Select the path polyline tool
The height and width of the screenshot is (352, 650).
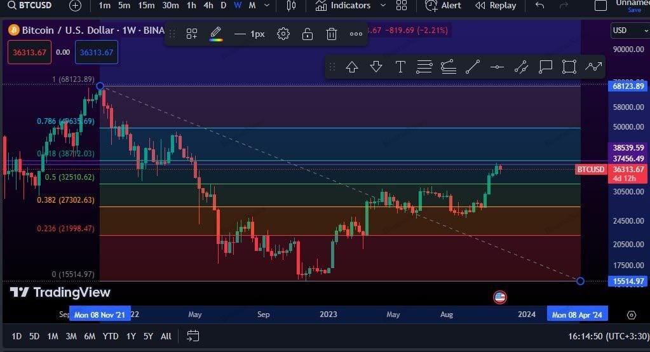[593, 67]
